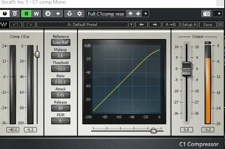Open the plugin settings gear icon

[x=80, y=14]
